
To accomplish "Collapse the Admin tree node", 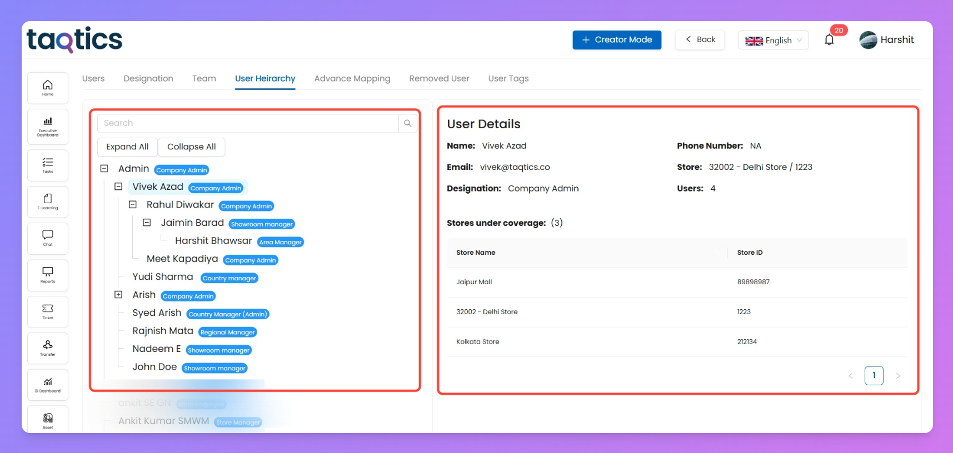I will 104,168.
